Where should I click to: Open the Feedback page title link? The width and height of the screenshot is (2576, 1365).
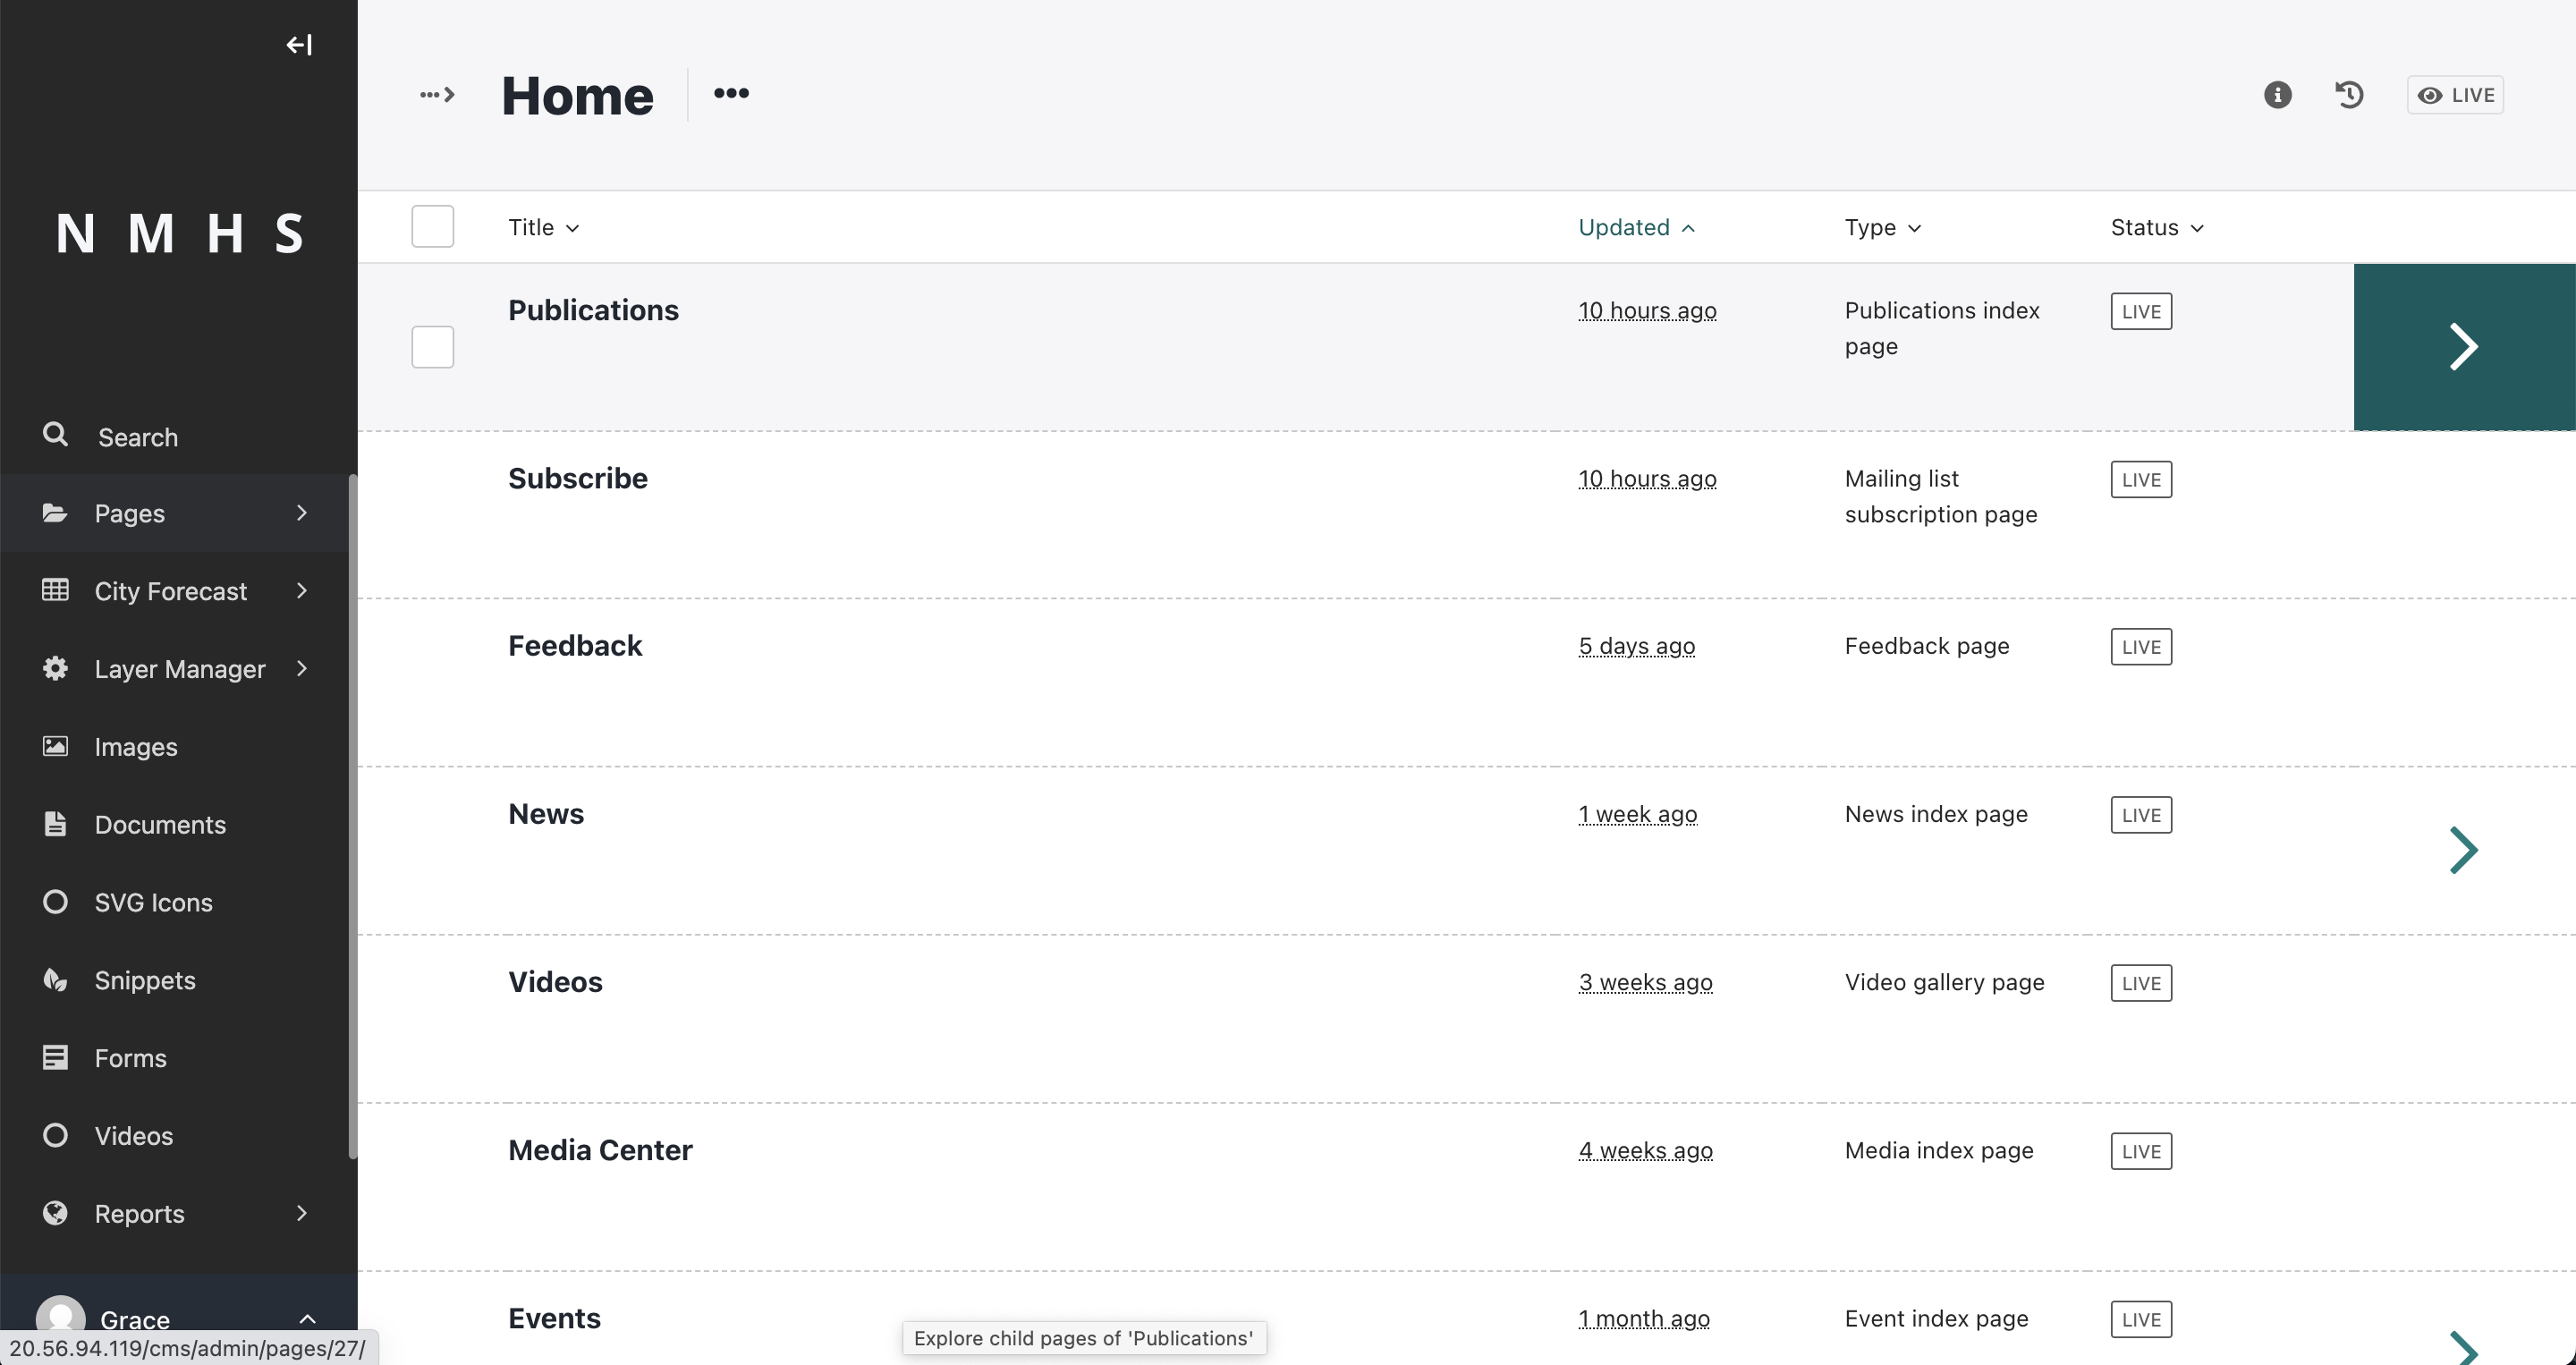coord(575,646)
